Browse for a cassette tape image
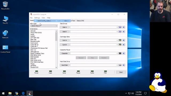This screenshot has width=171, height=96. coord(120,53)
